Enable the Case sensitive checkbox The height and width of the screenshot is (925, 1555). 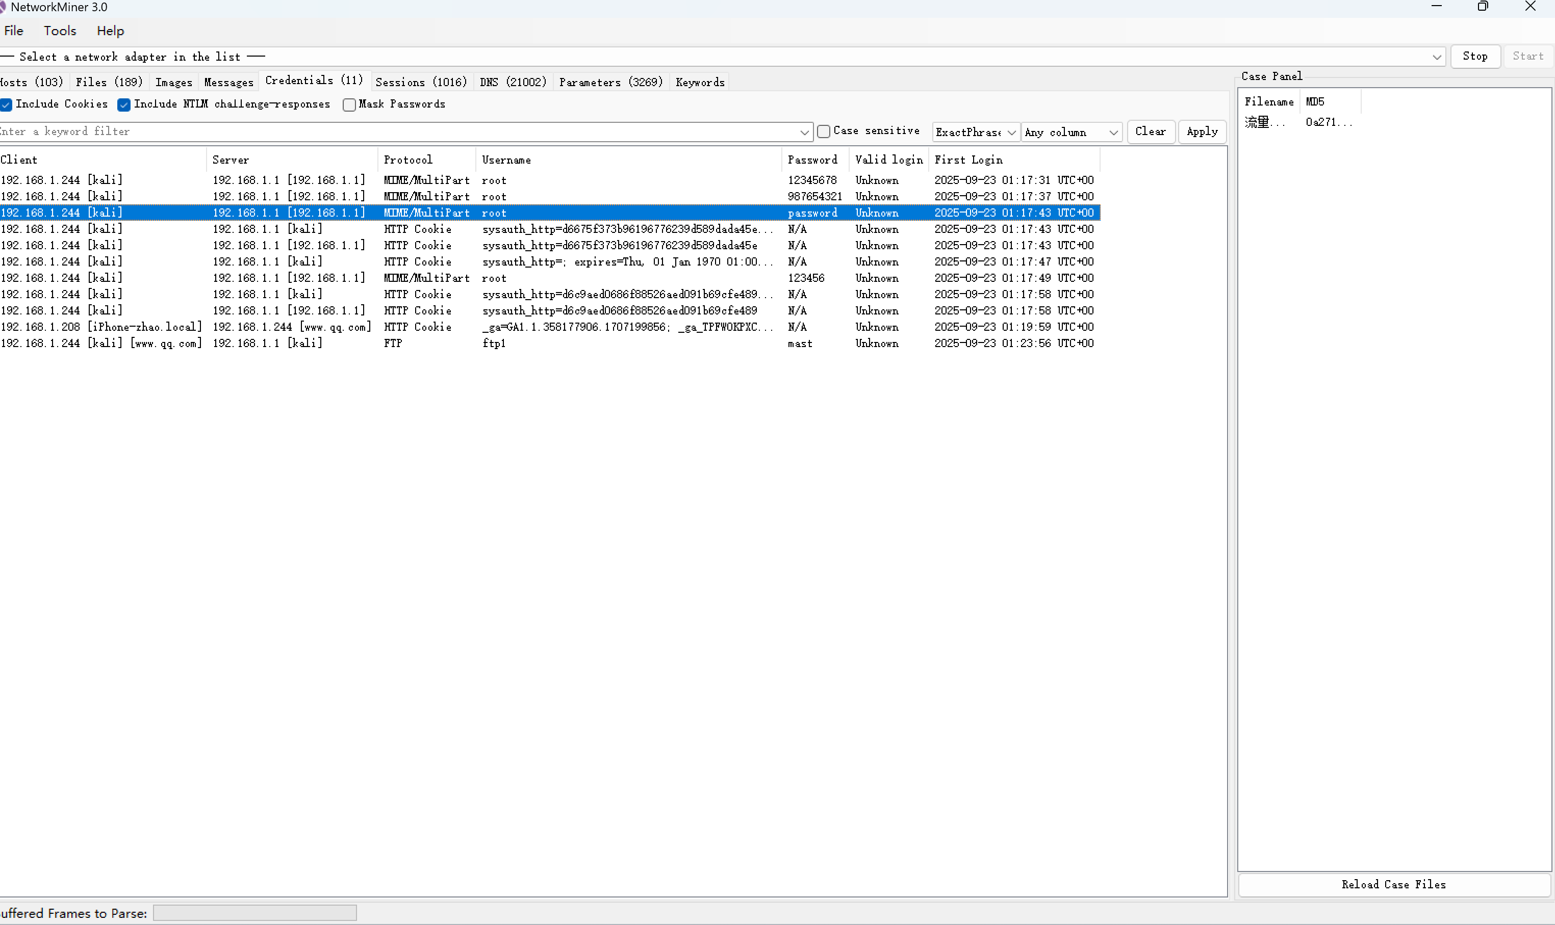pyautogui.click(x=823, y=131)
